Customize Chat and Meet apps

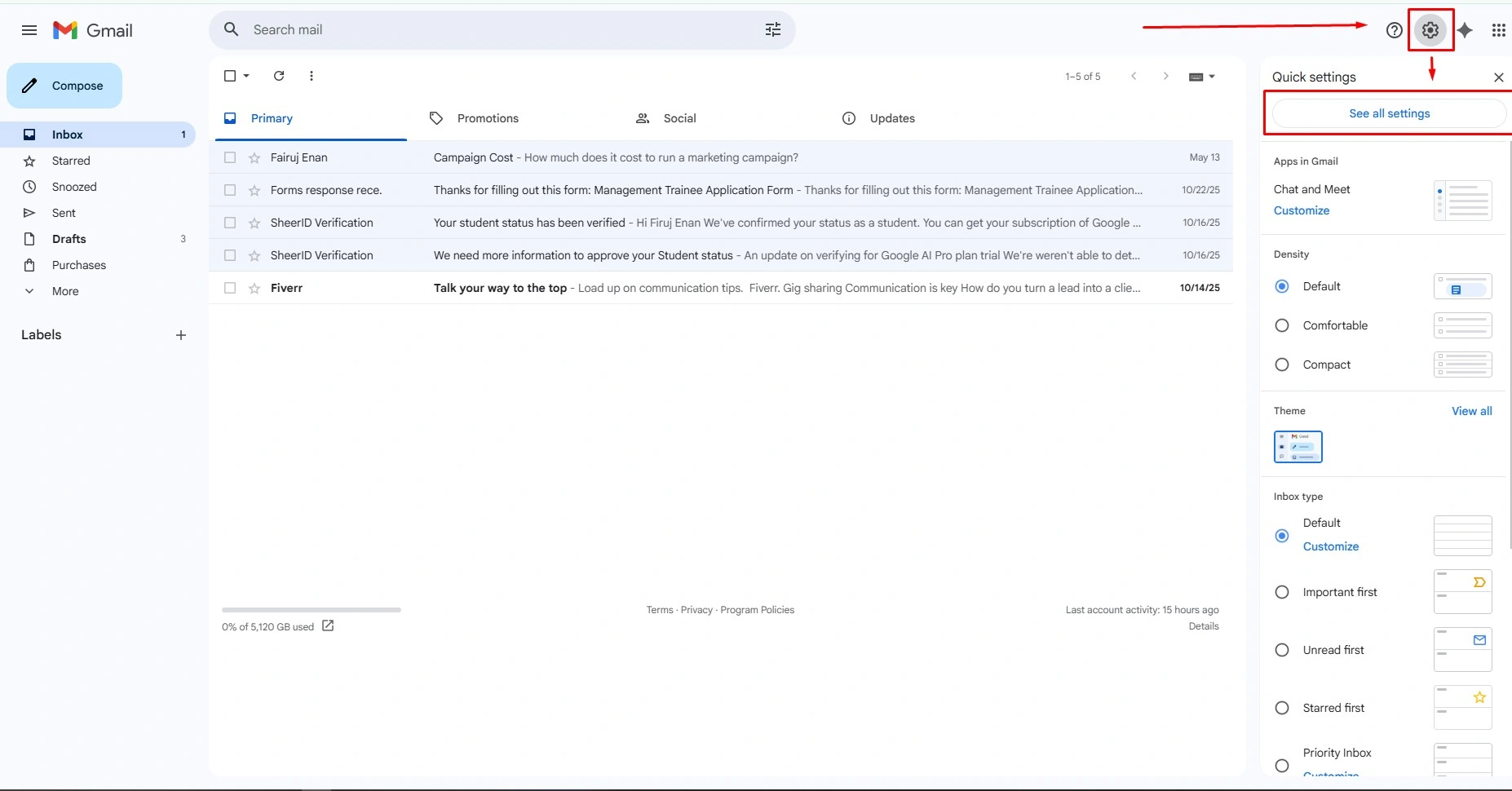[1302, 210]
